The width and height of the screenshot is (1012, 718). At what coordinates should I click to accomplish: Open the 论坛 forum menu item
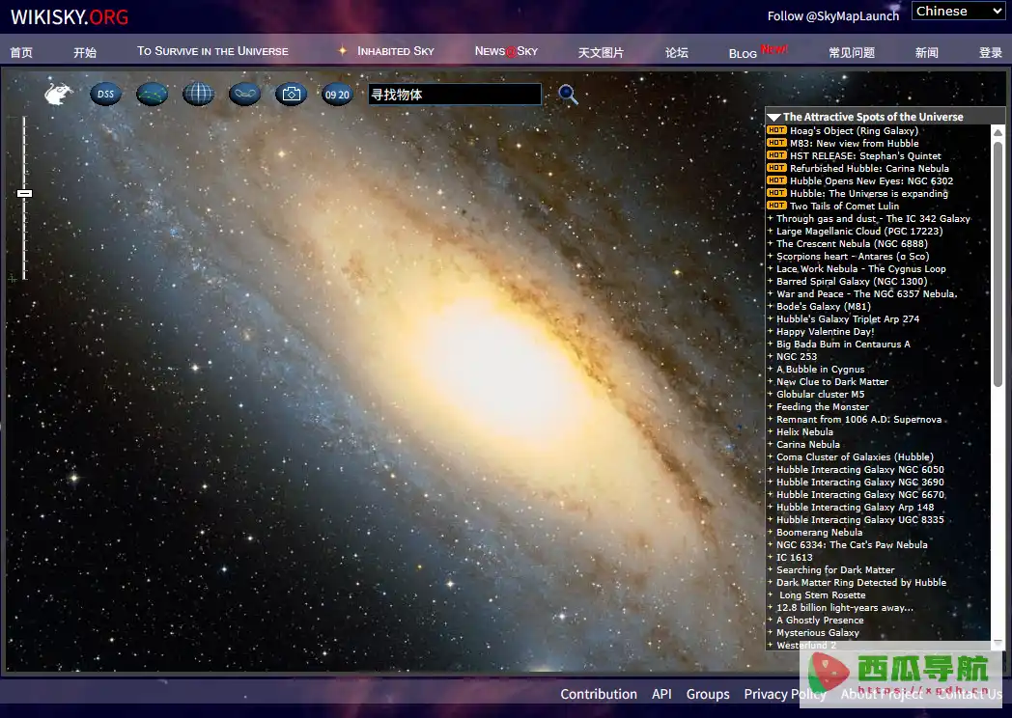[x=676, y=51]
